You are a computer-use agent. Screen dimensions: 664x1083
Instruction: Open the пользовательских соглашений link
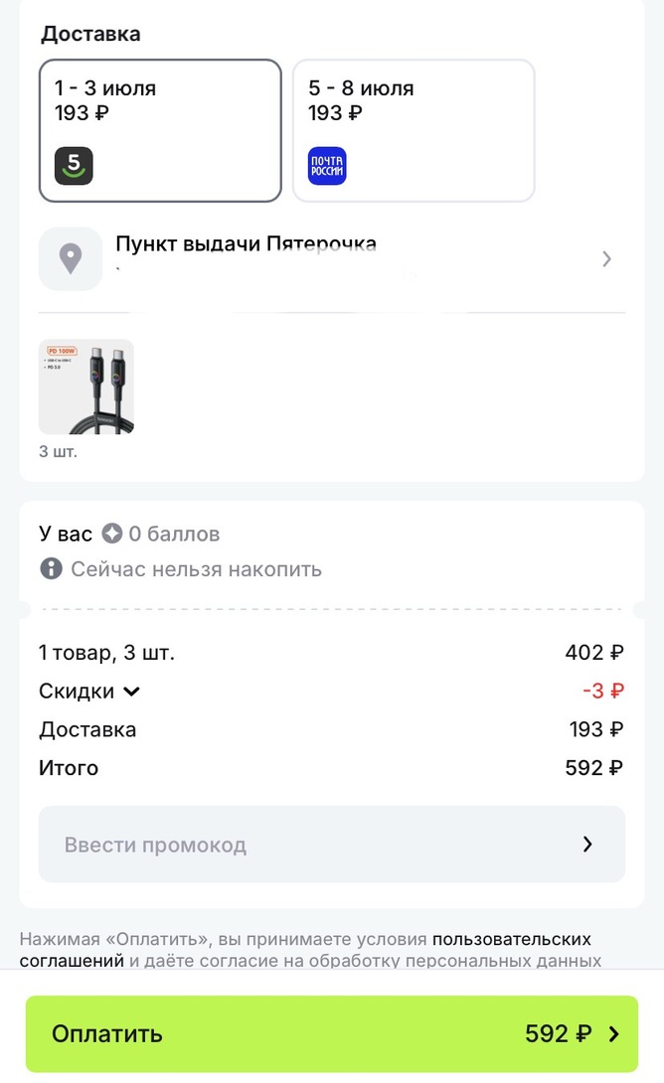pos(512,939)
